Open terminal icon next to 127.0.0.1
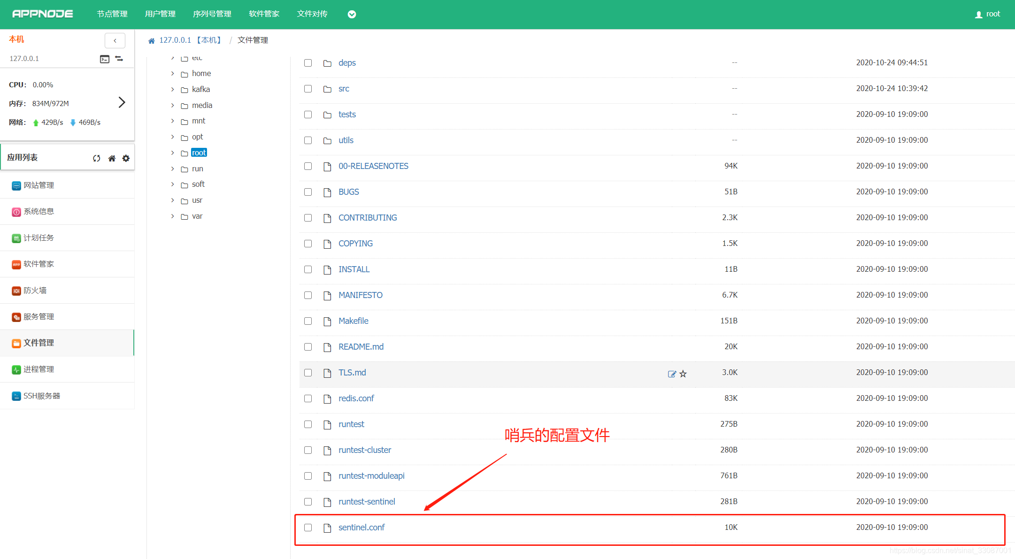Viewport: 1015px width, 559px height. 105,59
